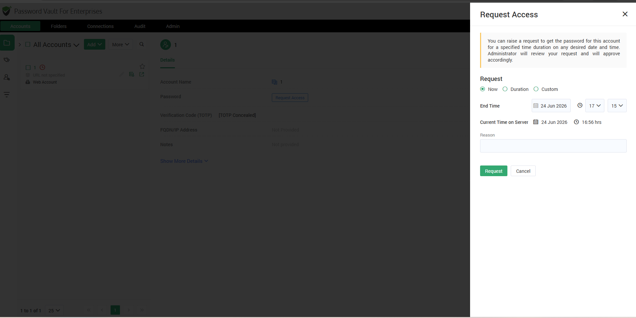Select the Now request option
This screenshot has height=318, width=636.
coord(482,89)
